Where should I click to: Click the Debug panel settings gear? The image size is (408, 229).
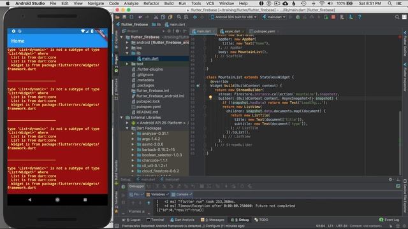pyautogui.click(x=390, y=179)
